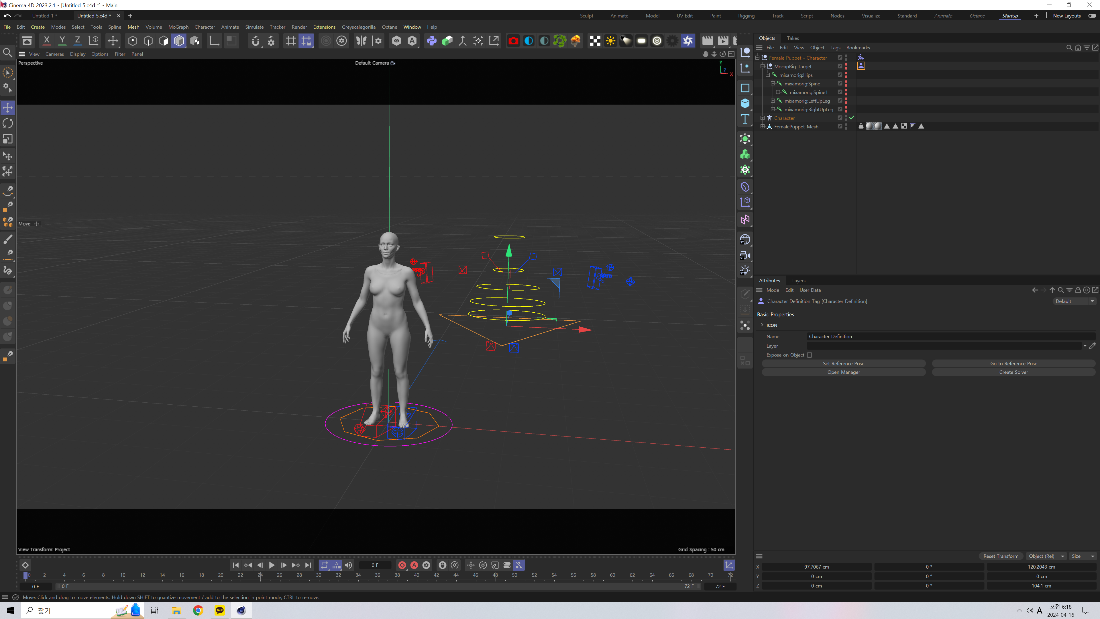Add a Text spline object from side palette

(745, 119)
